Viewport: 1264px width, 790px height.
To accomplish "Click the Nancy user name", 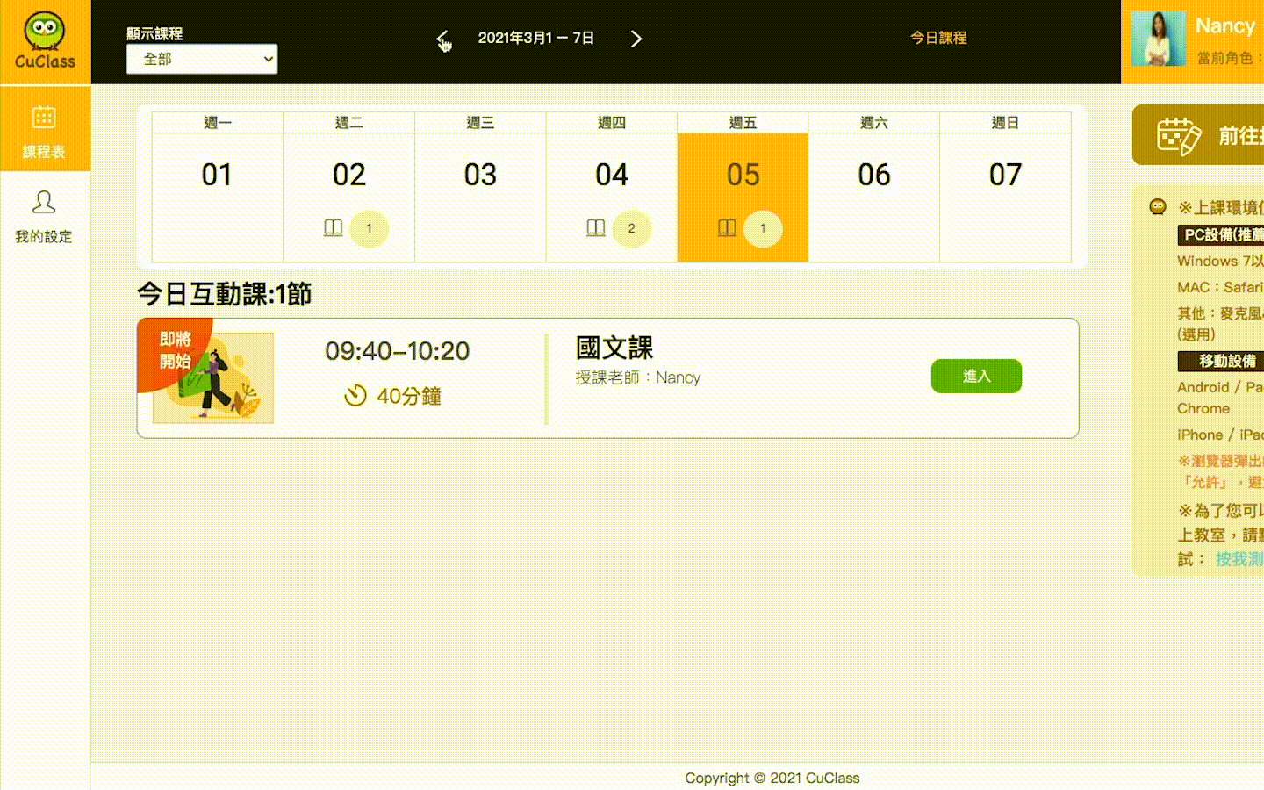I will (x=1225, y=26).
